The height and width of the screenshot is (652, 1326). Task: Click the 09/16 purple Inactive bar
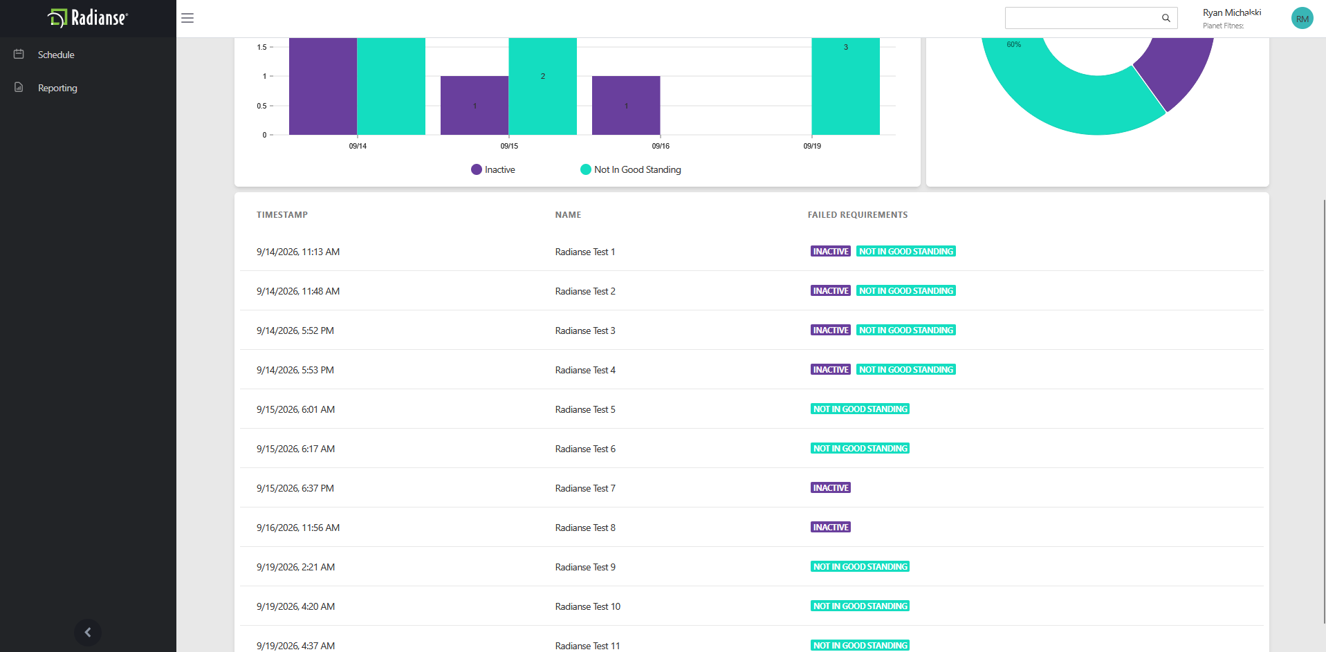point(626,105)
